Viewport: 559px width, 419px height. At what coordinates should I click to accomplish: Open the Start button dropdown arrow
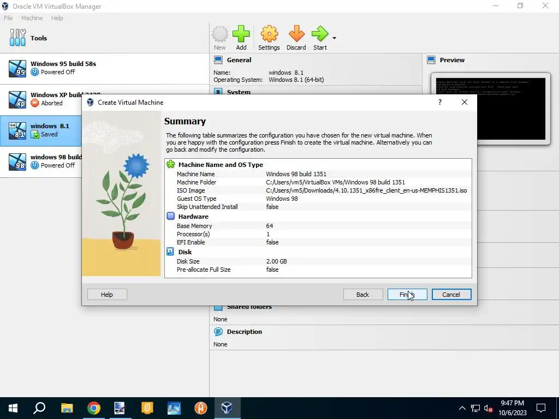[334, 38]
